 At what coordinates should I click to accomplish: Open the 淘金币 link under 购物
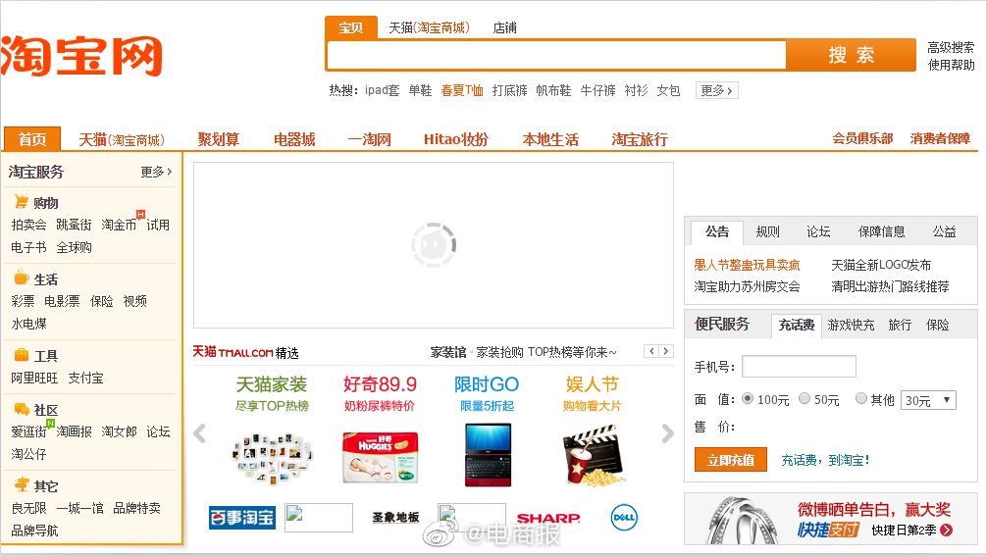pos(119,225)
